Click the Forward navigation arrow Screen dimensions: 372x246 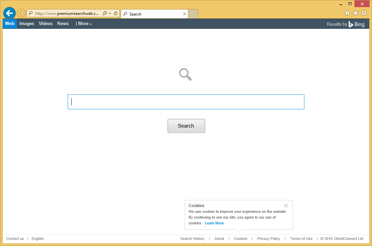(21, 13)
